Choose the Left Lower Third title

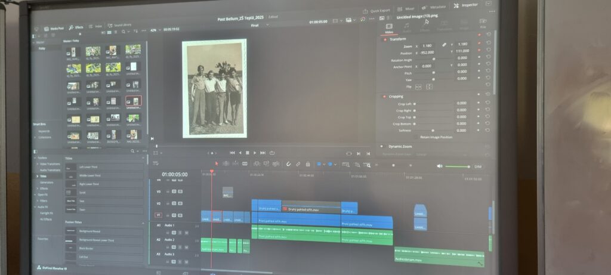click(104, 166)
